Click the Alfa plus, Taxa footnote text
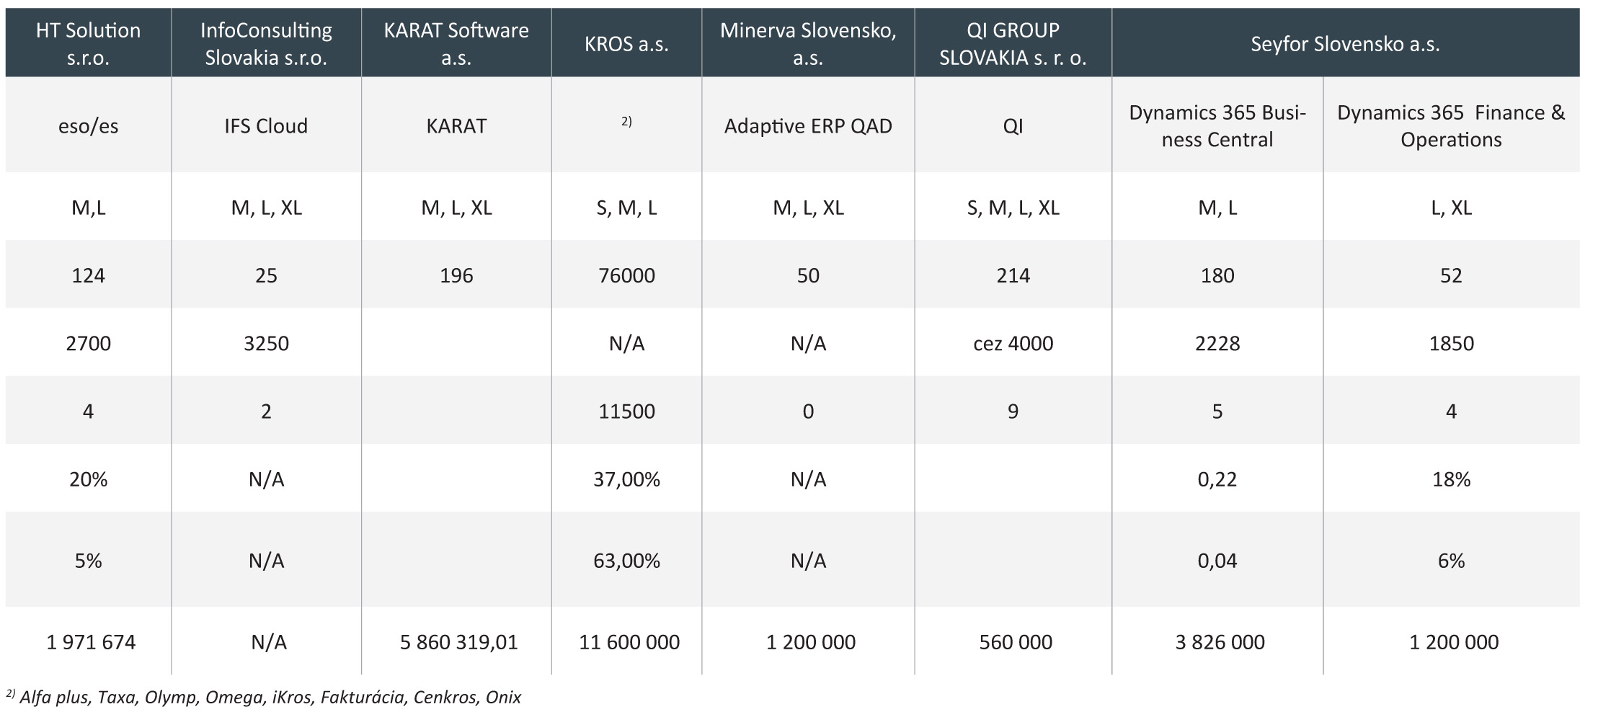The width and height of the screenshot is (1598, 712). [x=270, y=697]
